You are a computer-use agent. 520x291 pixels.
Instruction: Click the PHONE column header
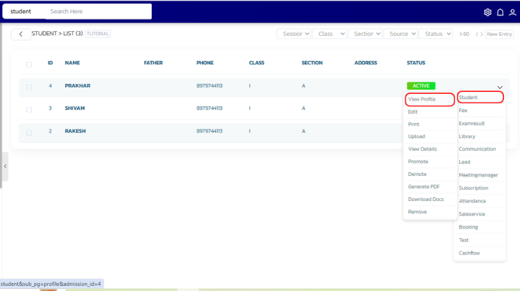(x=205, y=63)
